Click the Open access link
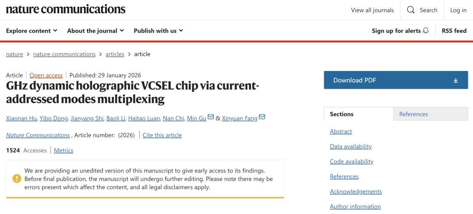Image resolution: width=473 pixels, height=214 pixels. tap(46, 75)
